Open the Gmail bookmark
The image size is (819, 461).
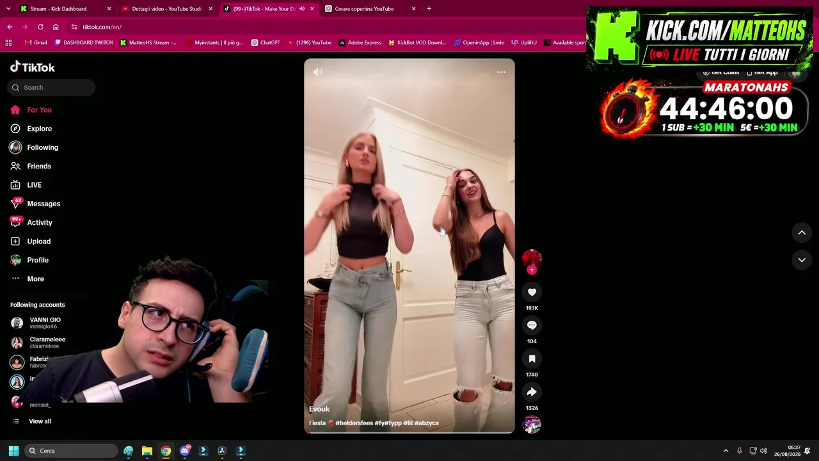36,43
